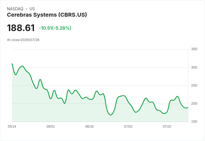Click the 200 price axis label
Image resolution: width=205 pixels, height=141 pixels.
[x=194, y=104]
